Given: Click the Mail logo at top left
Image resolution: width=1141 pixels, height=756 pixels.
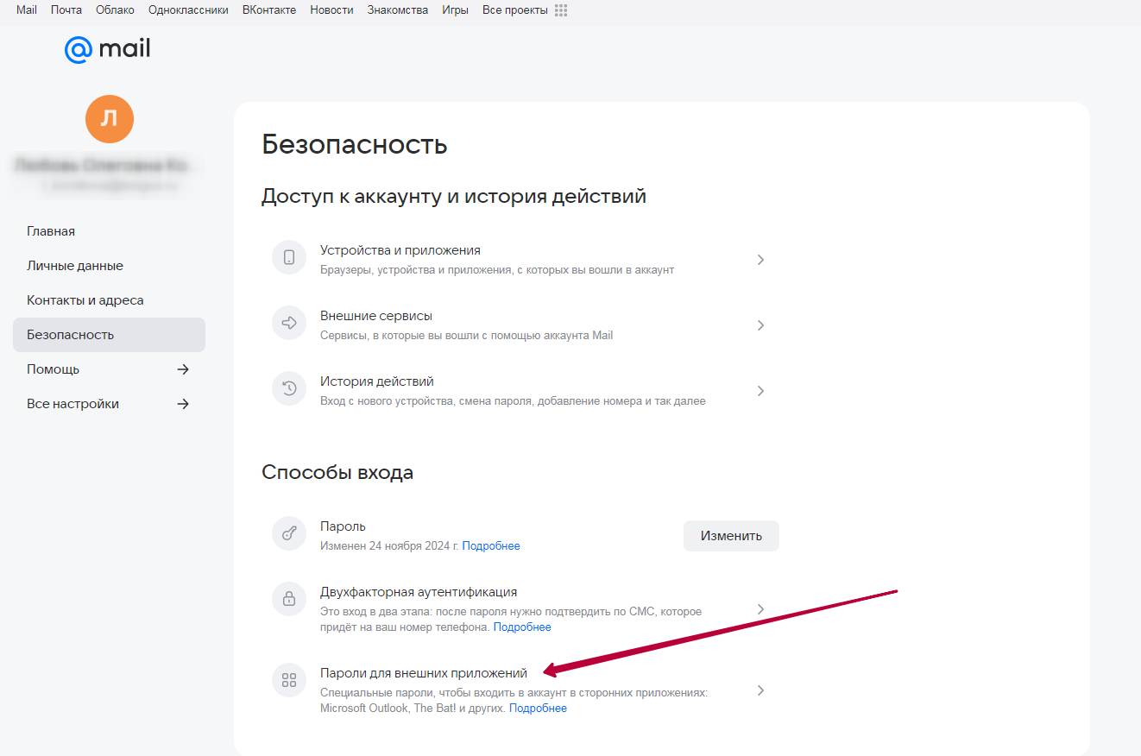Looking at the screenshot, I should pos(108,49).
